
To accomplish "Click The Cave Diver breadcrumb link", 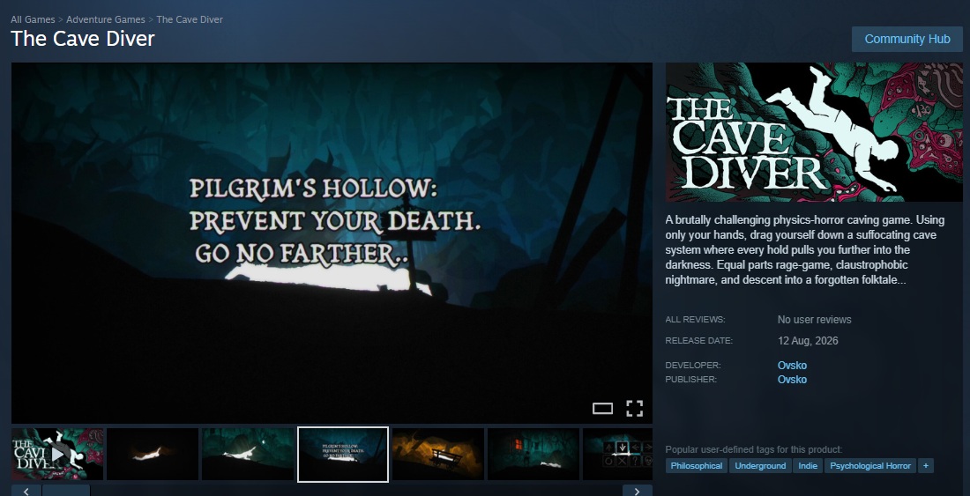I will 190,19.
